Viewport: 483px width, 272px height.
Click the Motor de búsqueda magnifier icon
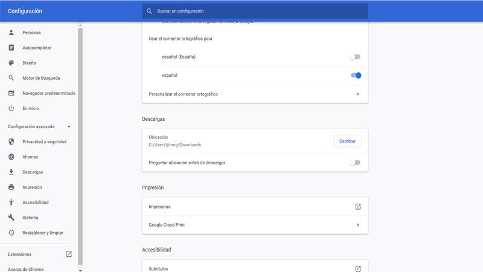[11, 78]
